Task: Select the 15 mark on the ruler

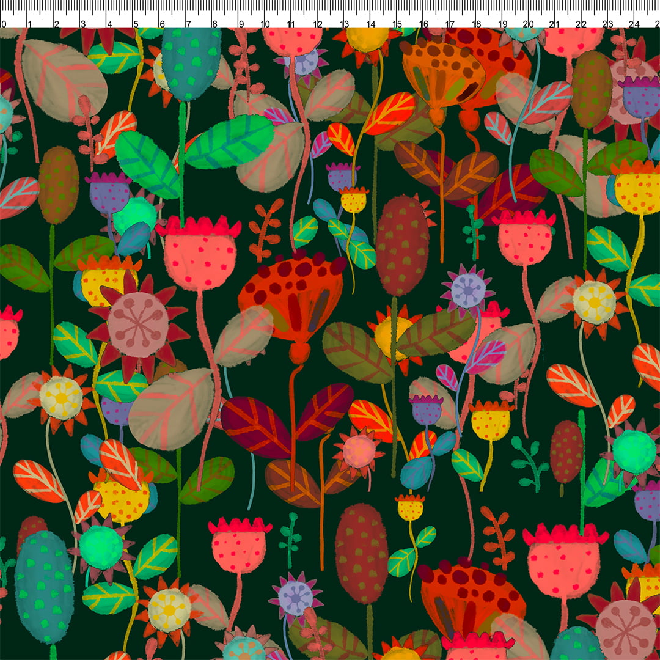Action: 397,24
